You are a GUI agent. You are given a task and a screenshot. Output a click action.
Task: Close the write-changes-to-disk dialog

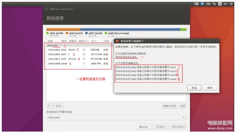click(x=117, y=41)
